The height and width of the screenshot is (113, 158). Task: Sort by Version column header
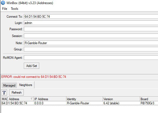[x=121, y=99]
